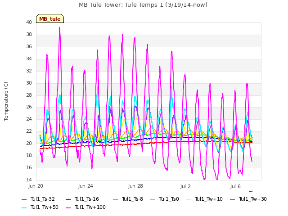
Task: Click the Jul 2 x-axis label
Action: click(x=185, y=186)
